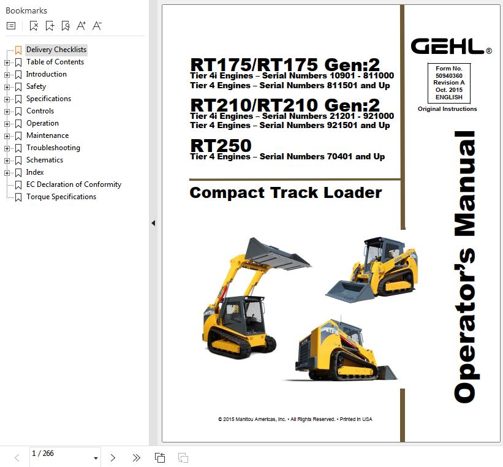503x467 pixels.
Task: Navigate to the Maintenance bookmark
Action: [x=47, y=135]
